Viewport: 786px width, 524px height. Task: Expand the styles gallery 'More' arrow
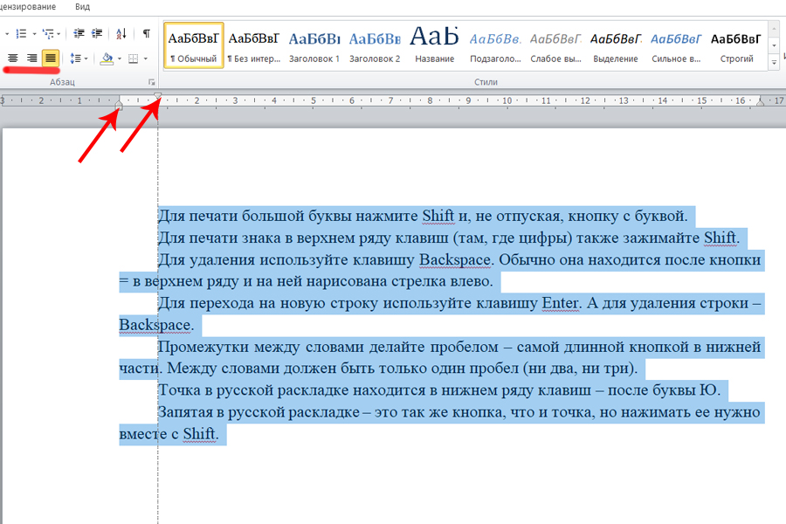775,63
